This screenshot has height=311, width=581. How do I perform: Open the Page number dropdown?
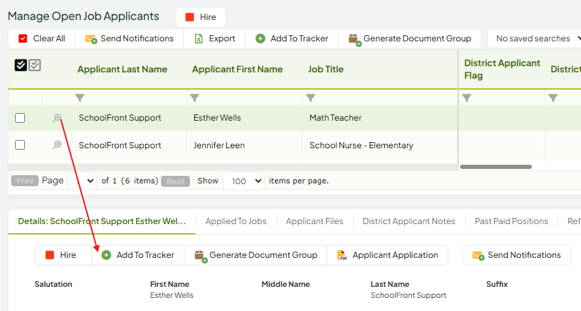click(82, 181)
